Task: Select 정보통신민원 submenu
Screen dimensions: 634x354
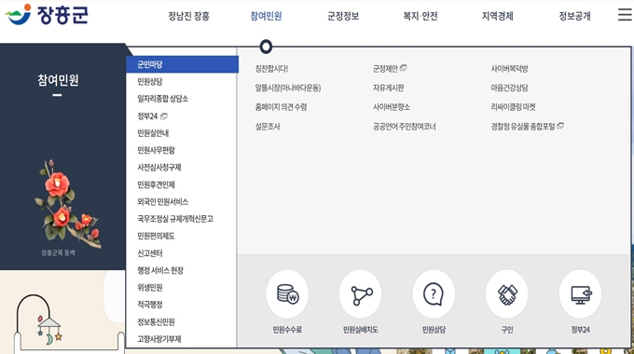Action: click(156, 321)
